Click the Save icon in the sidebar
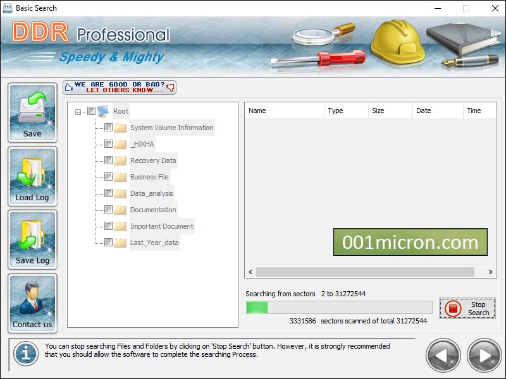 click(x=32, y=112)
